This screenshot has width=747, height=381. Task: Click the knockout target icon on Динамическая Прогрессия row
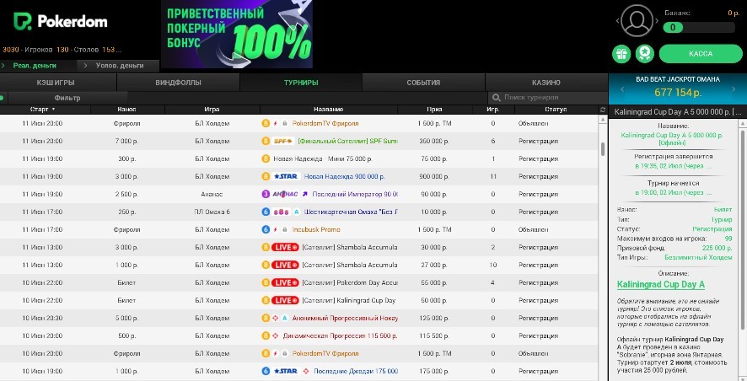pos(276,335)
